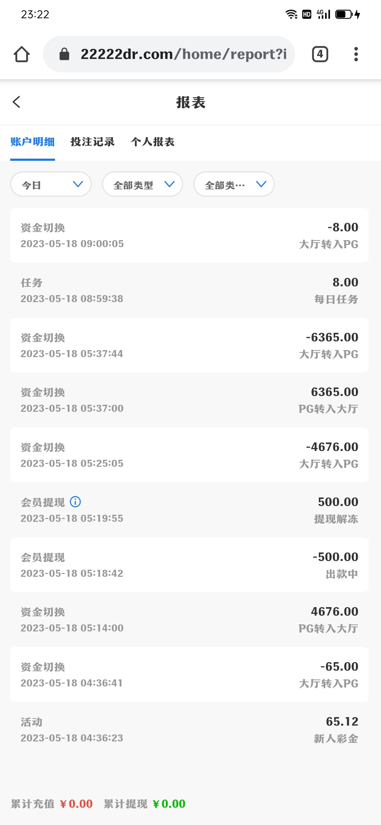Tap the back arrow beside 报表
The image size is (381, 825).
(x=17, y=102)
